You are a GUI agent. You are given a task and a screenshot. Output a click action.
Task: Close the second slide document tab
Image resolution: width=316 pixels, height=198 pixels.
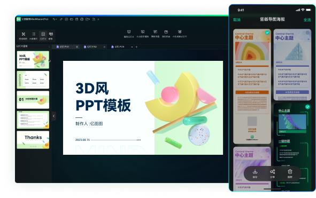(x=104, y=47)
